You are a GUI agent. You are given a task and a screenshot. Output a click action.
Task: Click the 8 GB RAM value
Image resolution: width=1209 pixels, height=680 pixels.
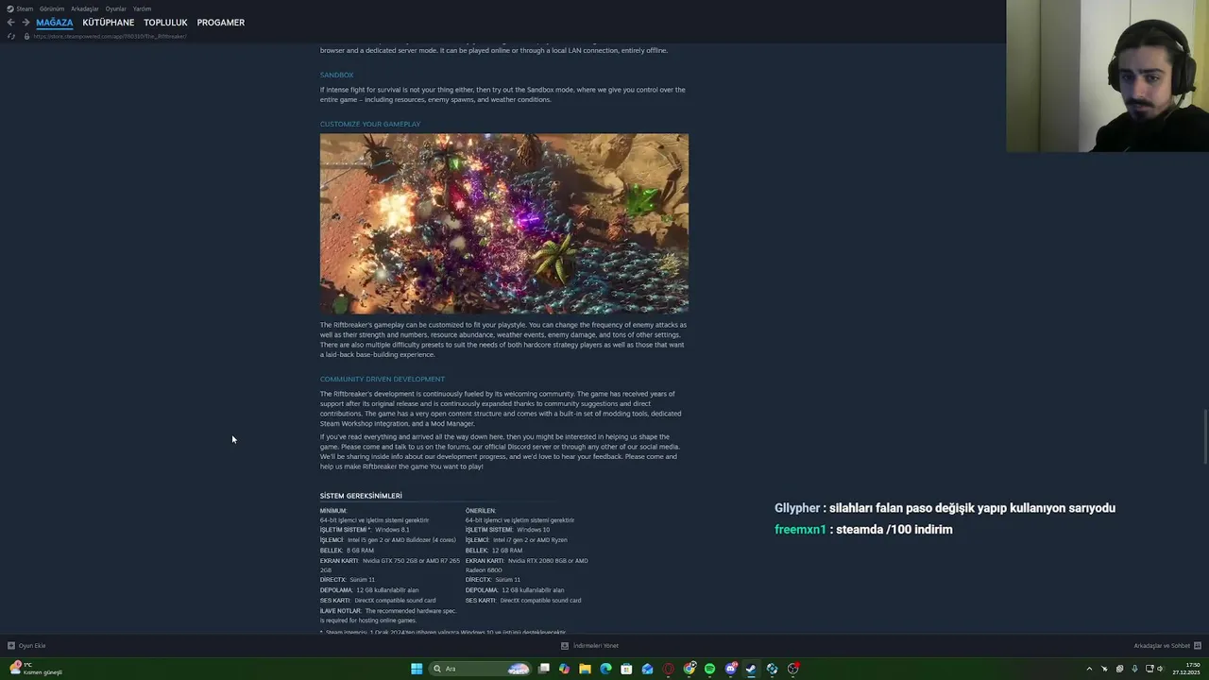click(360, 551)
